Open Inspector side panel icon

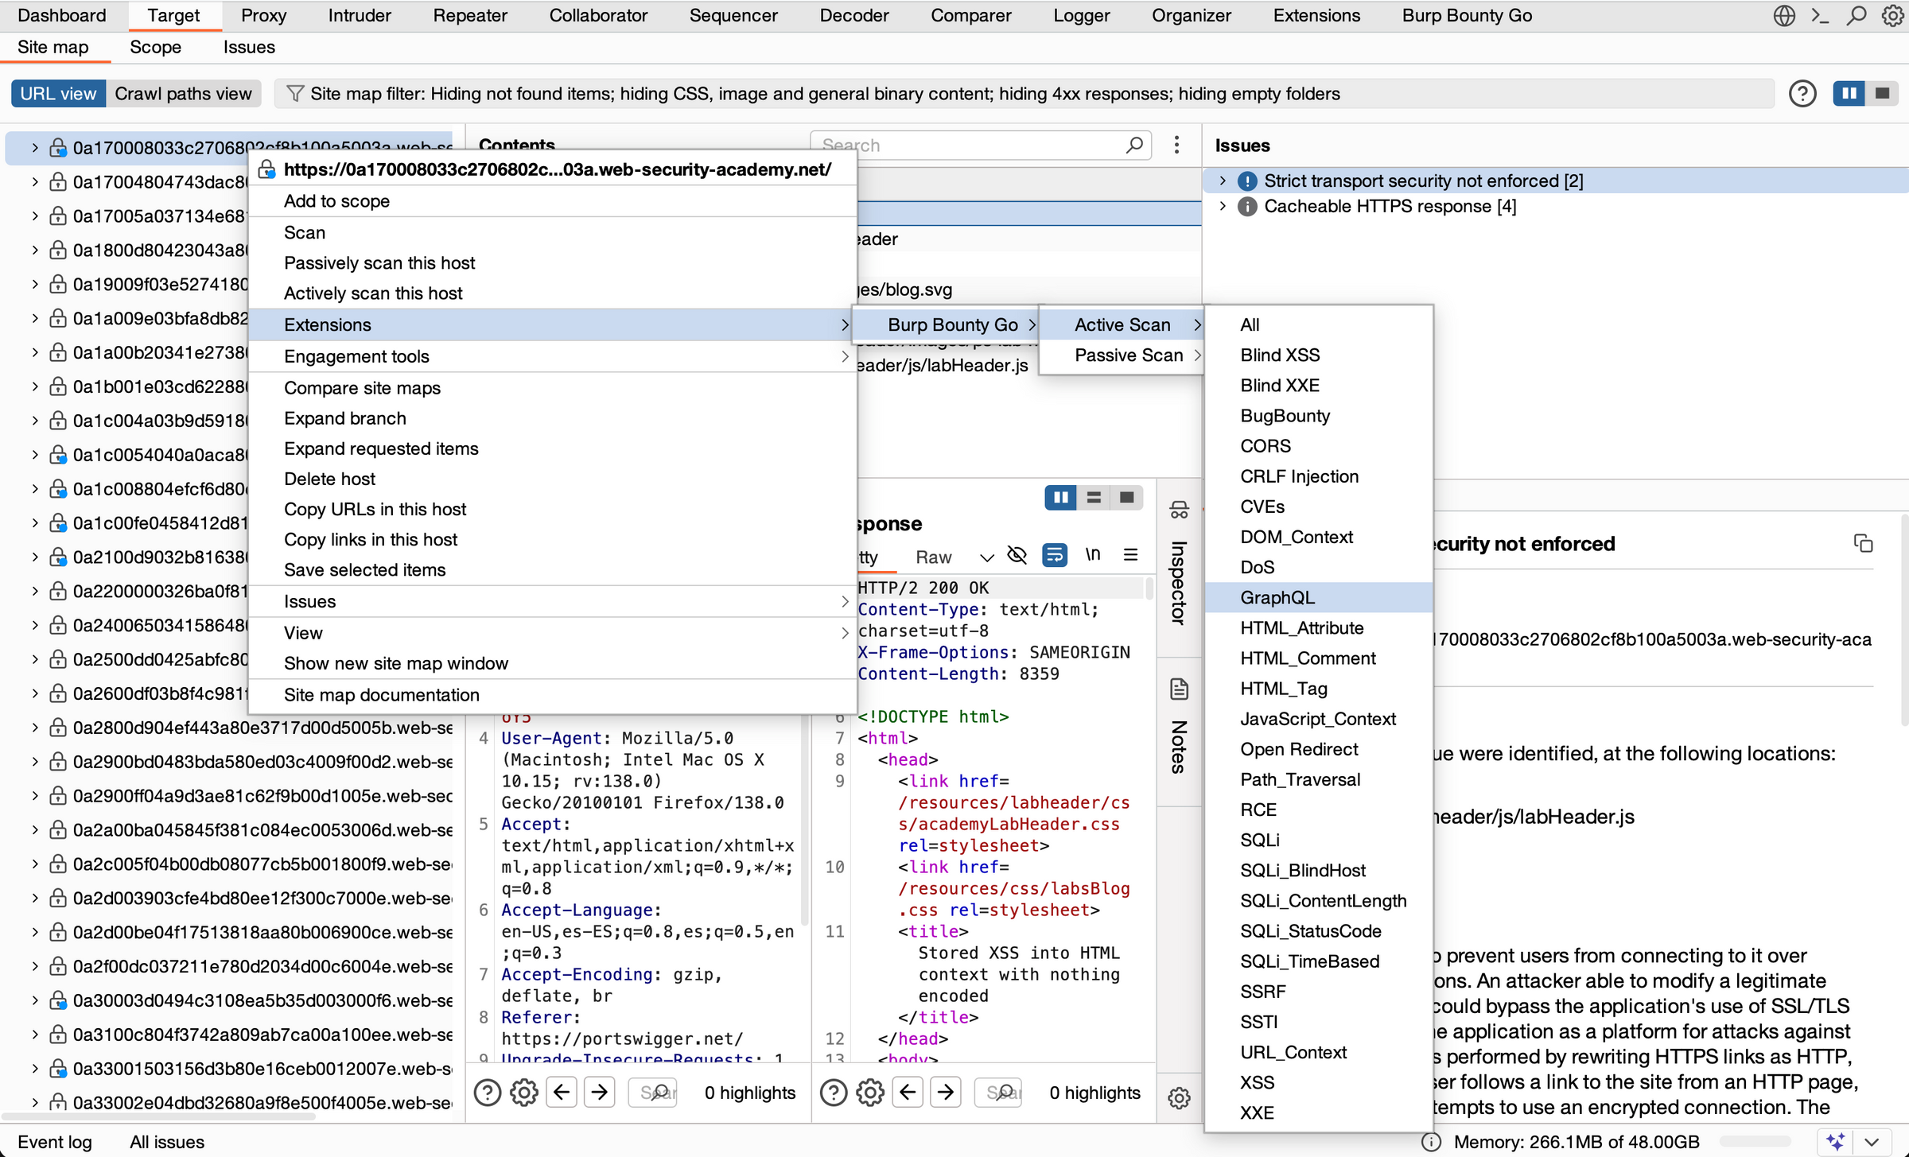[1179, 511]
